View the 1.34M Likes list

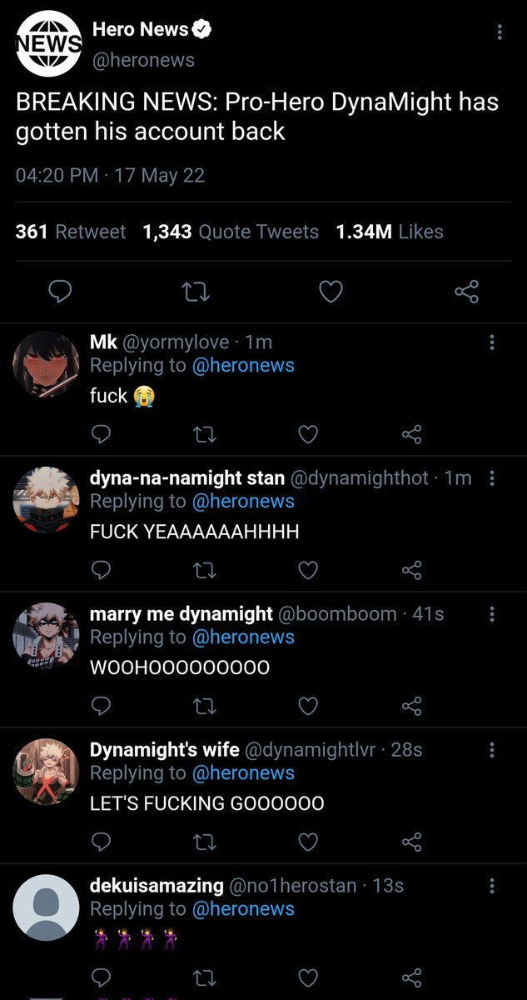point(390,232)
